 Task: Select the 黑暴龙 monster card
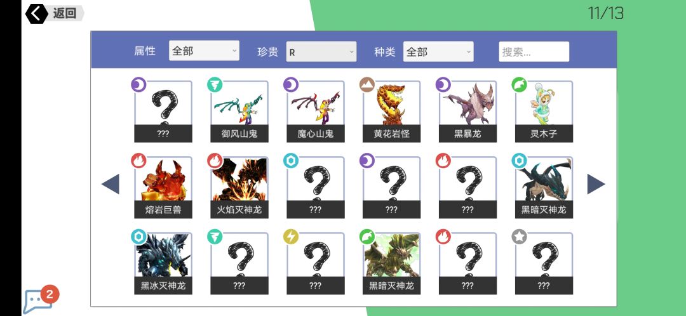coord(467,112)
